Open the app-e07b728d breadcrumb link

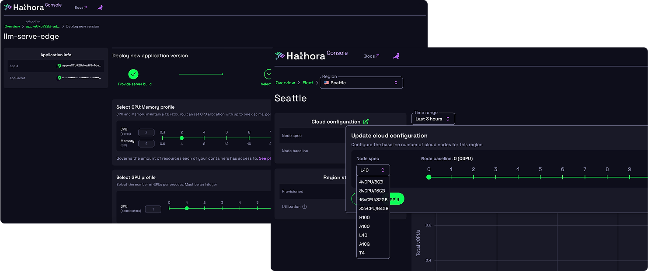(x=42, y=26)
